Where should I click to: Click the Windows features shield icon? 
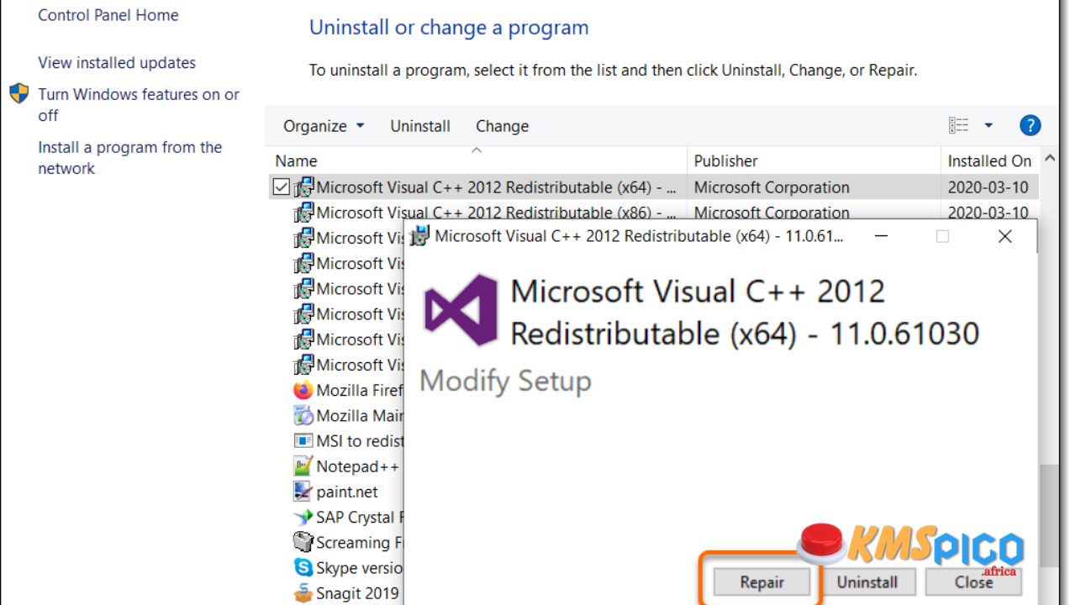(x=19, y=93)
